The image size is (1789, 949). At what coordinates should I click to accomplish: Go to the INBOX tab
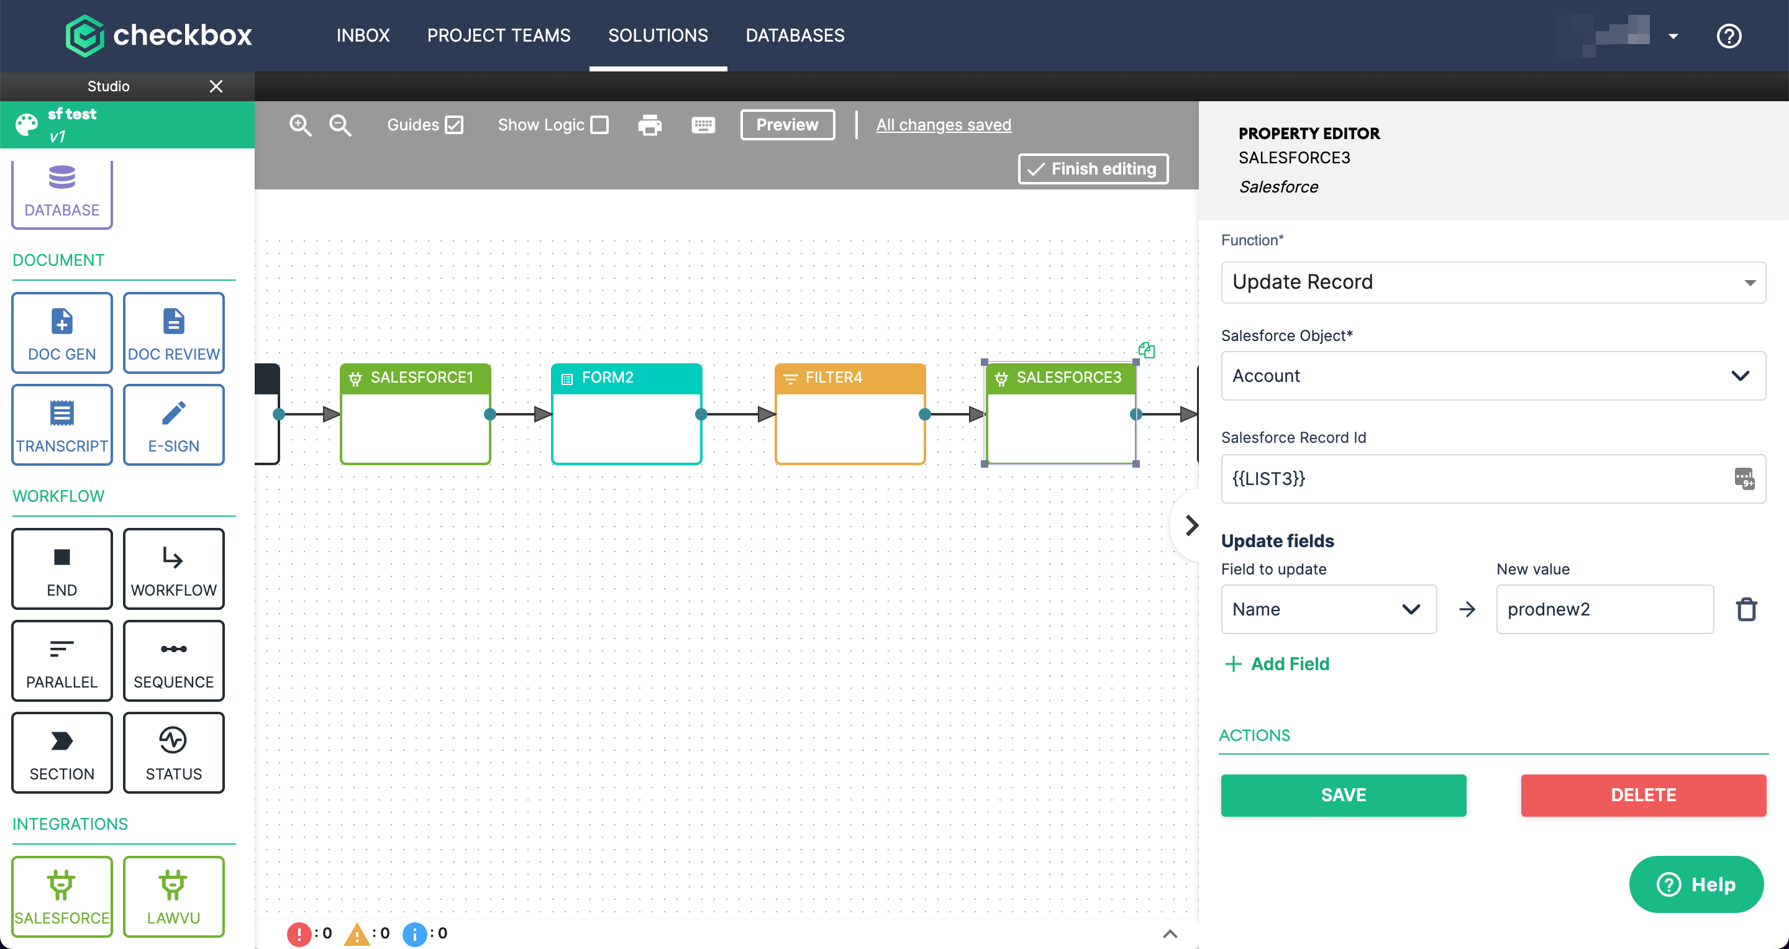[363, 35]
